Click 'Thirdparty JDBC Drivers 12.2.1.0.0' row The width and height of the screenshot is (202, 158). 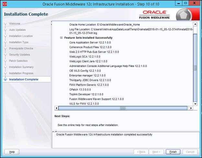tap(90, 80)
